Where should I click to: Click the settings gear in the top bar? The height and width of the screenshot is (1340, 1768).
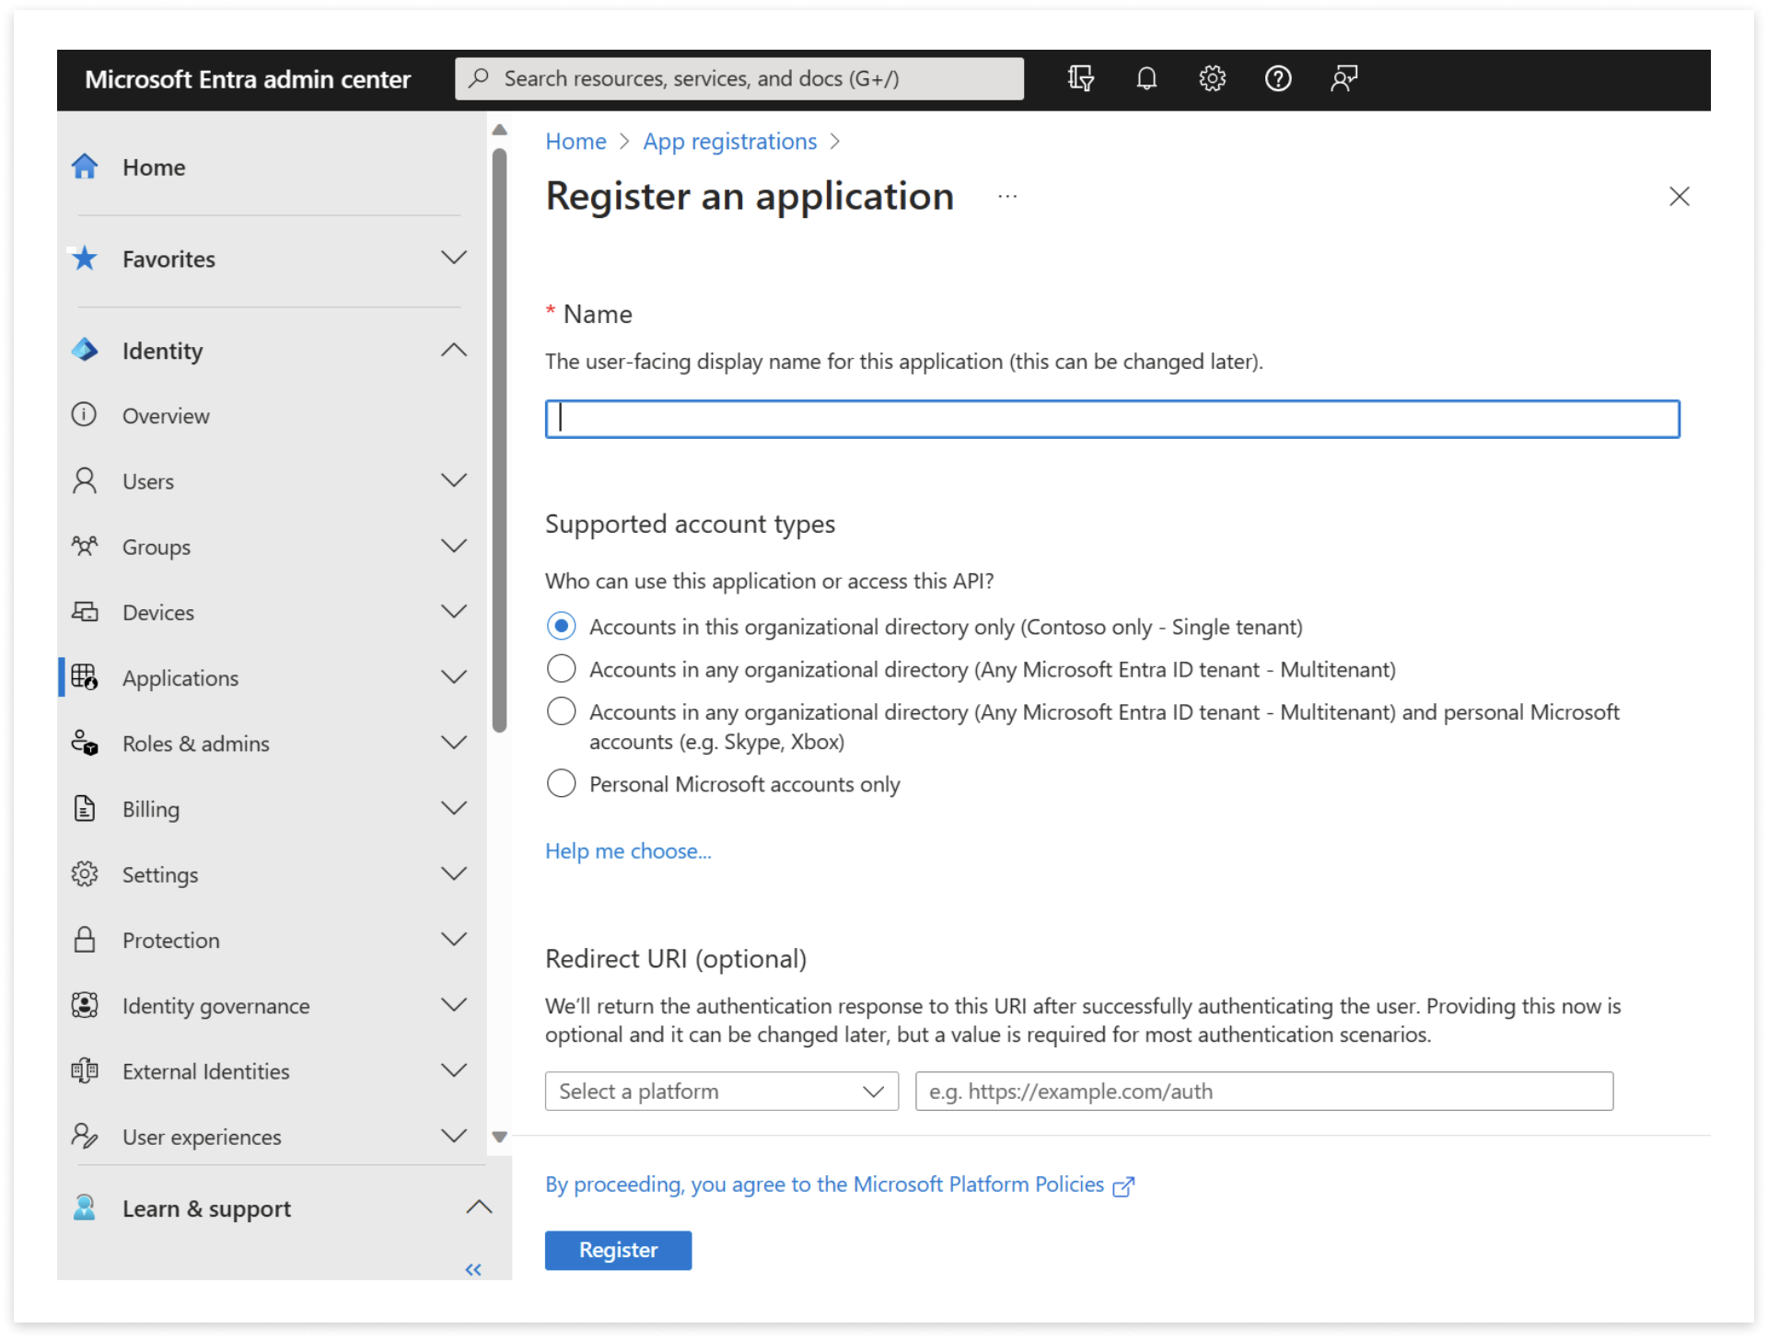point(1212,78)
